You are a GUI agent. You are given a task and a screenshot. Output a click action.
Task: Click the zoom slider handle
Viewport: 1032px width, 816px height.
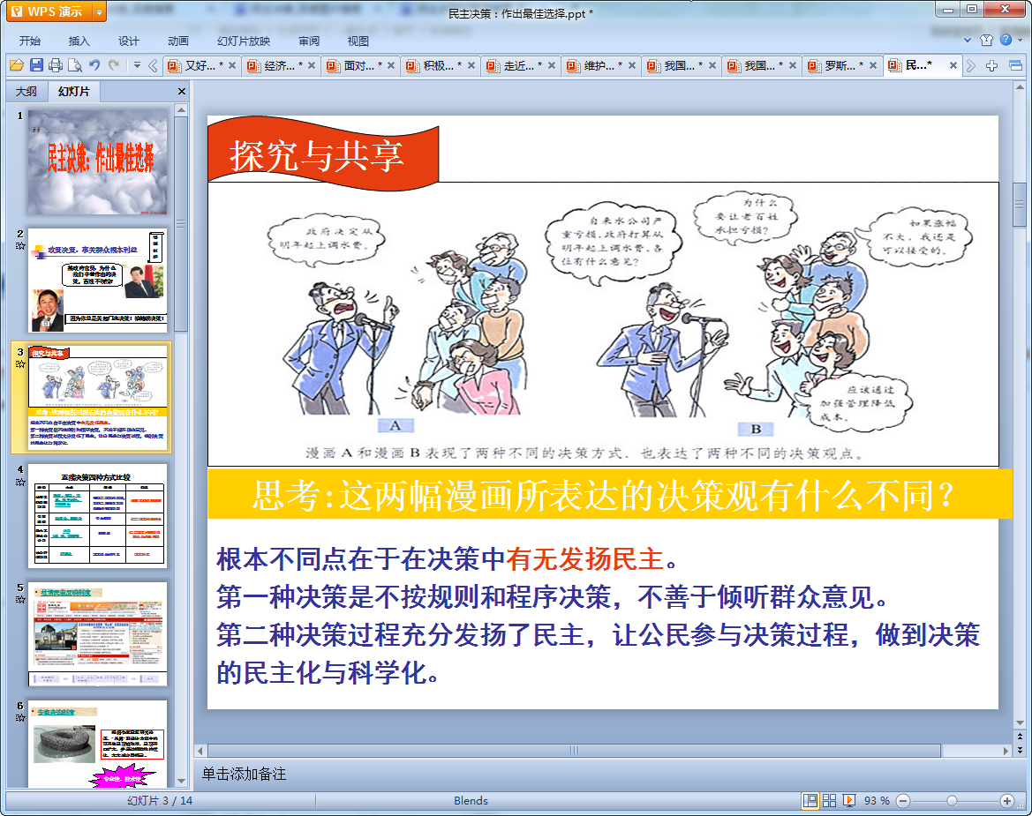tap(952, 800)
